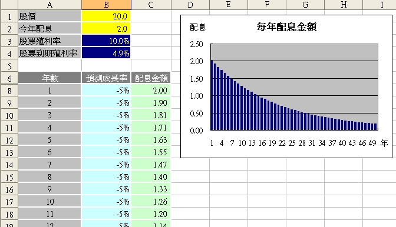Screen dimensions: 396x227
Task: Click the dividend amount 1.90
Action: 151,103
